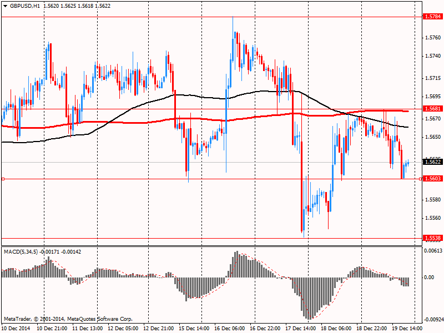This screenshot has width=444, height=333.
Task: Grab the left handle of the 1.5603 line
Action: [3, 179]
